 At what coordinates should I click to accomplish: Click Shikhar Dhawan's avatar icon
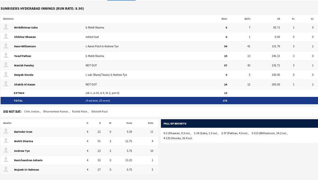coord(6,36)
